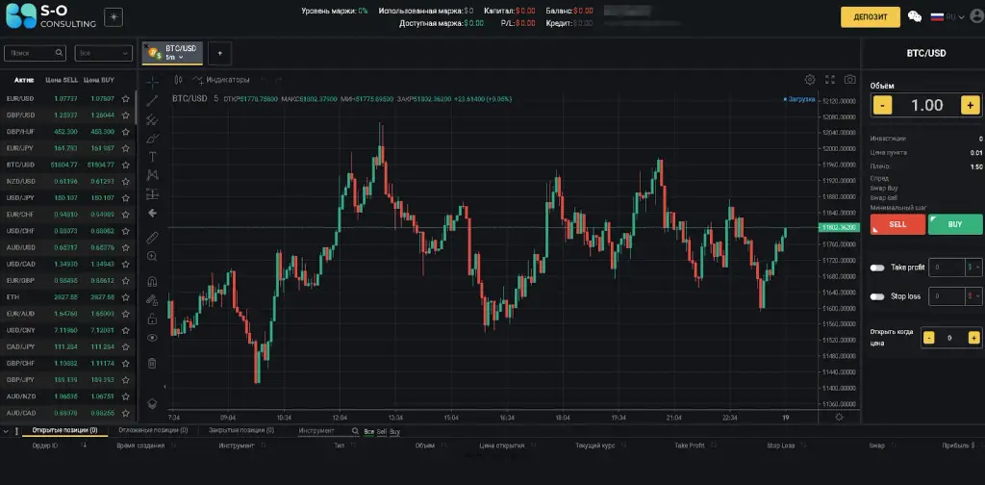The width and height of the screenshot is (985, 485).
Task: Select the long position forecasting tool
Action: (x=152, y=194)
